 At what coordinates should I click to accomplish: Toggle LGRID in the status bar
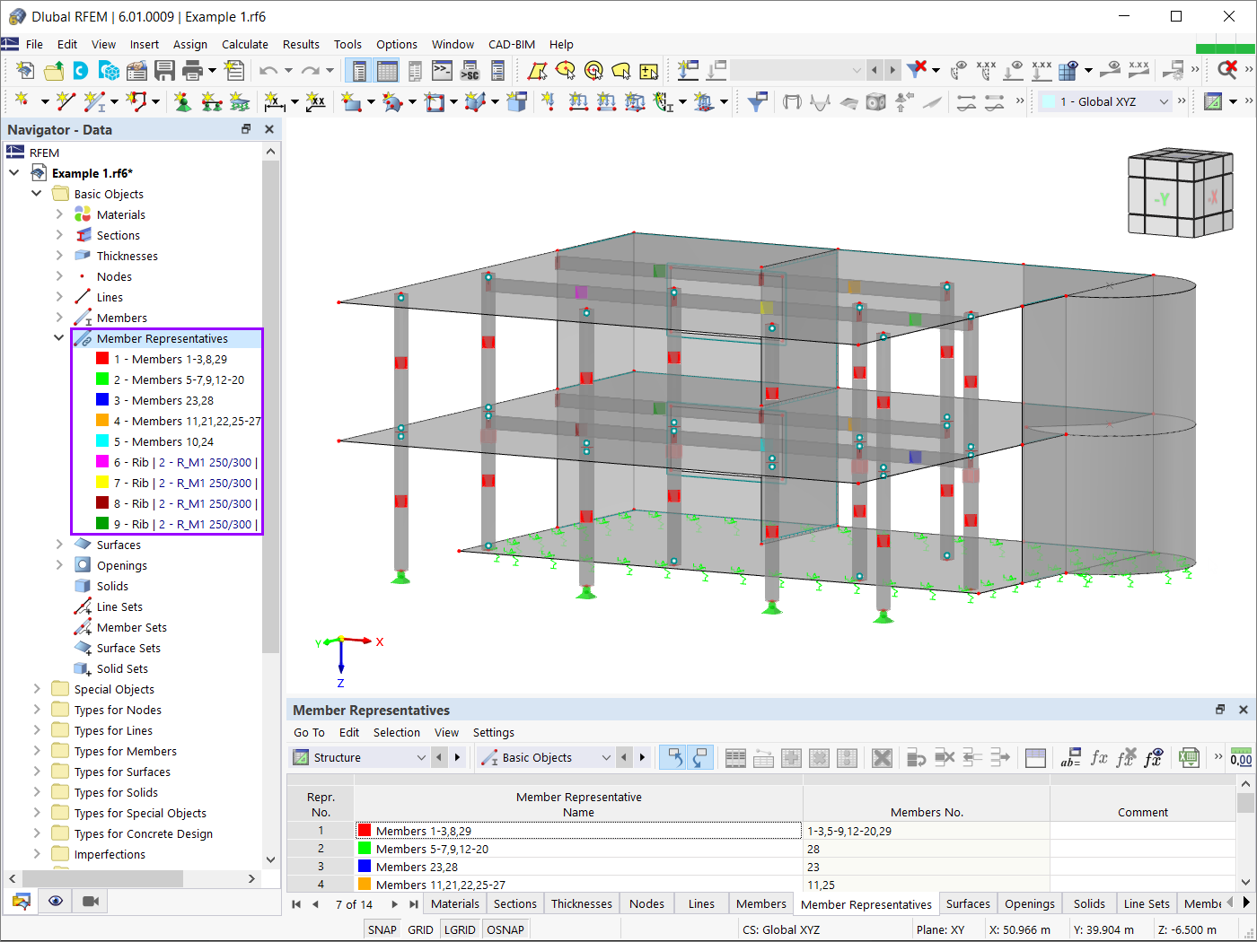(460, 929)
